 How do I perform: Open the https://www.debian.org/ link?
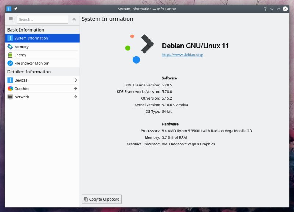pyautogui.click(x=182, y=55)
